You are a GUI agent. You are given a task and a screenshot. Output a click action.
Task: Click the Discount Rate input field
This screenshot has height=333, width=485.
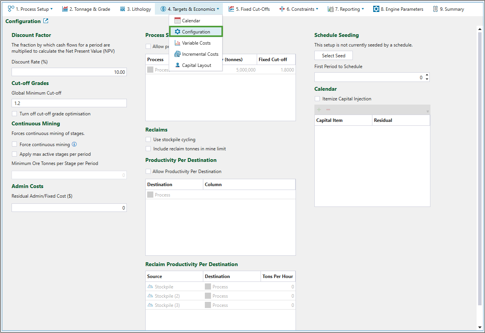click(69, 72)
